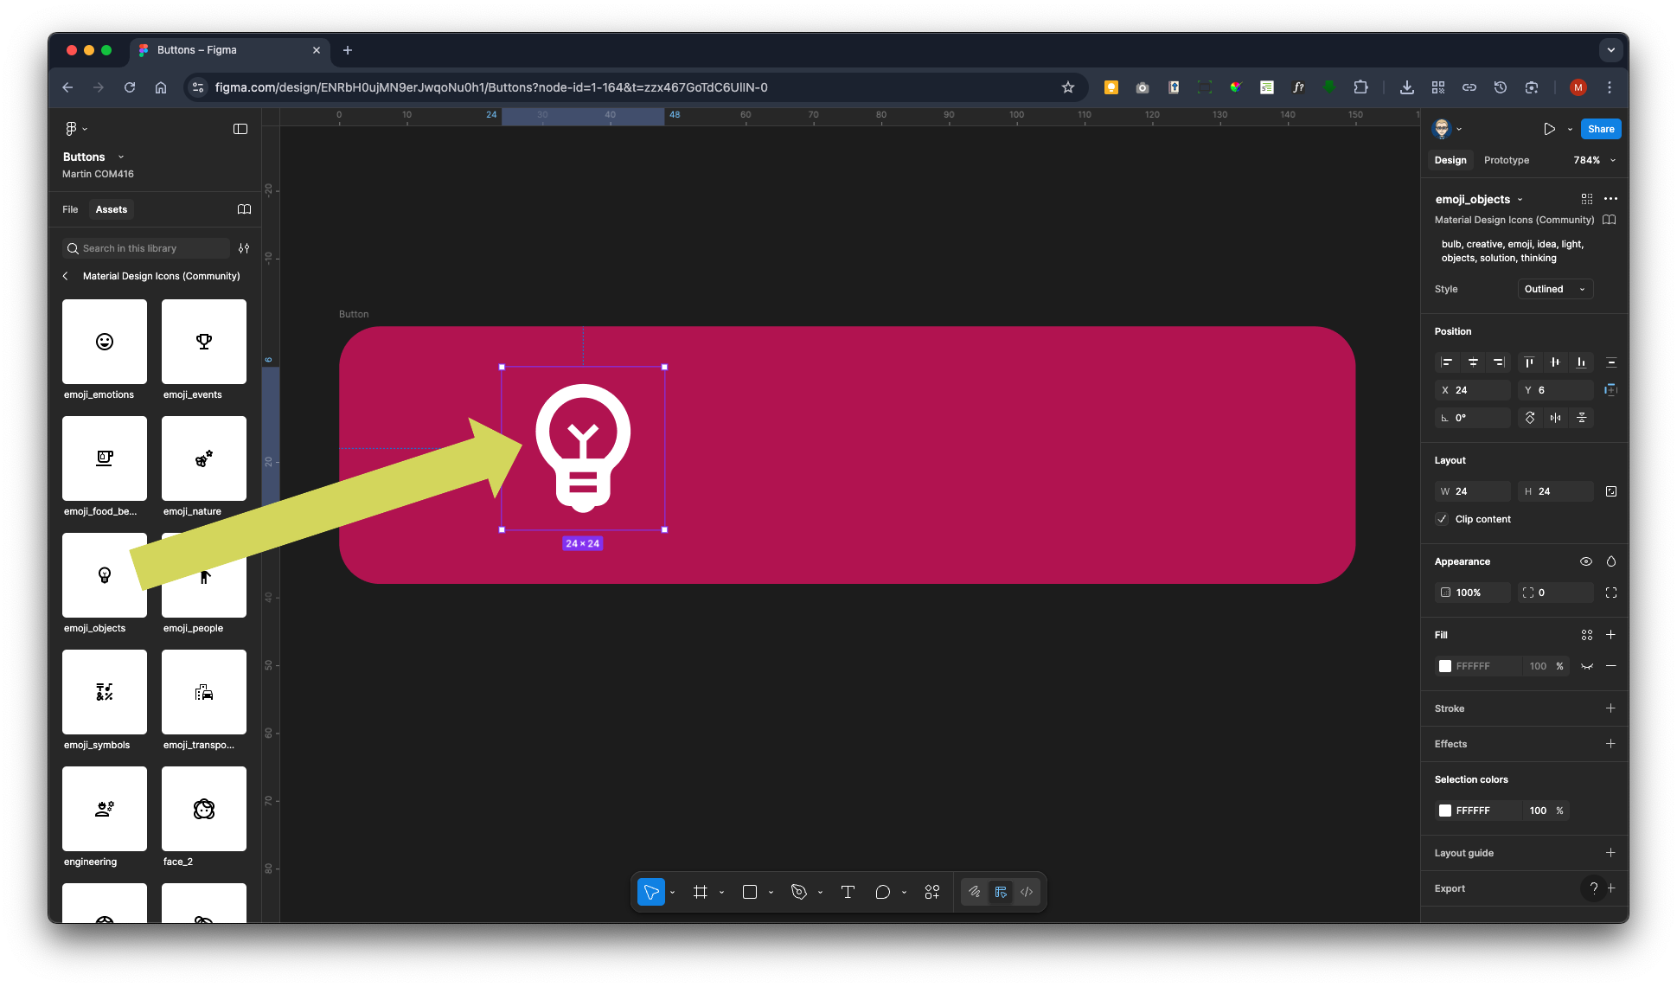Switch to the File tab
1677x987 pixels.
click(x=70, y=209)
